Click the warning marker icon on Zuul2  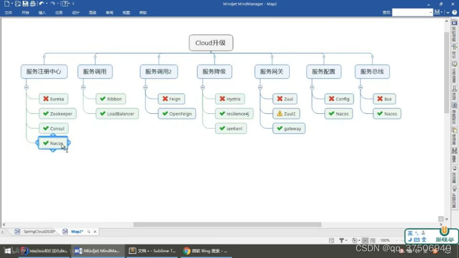tap(280, 114)
